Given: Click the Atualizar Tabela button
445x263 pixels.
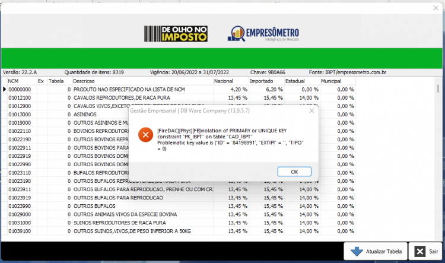Looking at the screenshot, I should point(376,251).
